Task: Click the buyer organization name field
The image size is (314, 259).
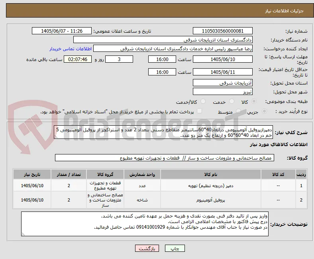Action: coord(163,40)
